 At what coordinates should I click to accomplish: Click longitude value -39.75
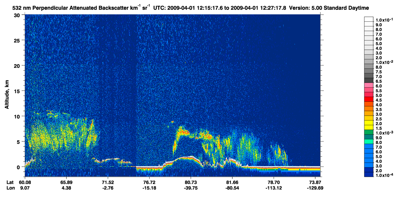(191, 188)
